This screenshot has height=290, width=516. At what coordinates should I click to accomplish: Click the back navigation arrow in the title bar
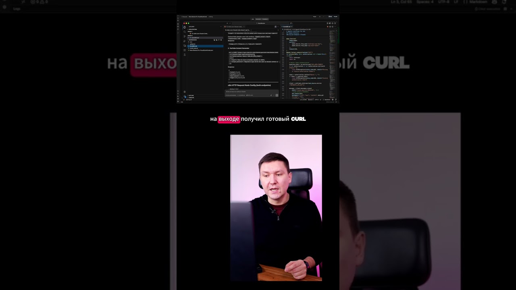tap(227, 23)
